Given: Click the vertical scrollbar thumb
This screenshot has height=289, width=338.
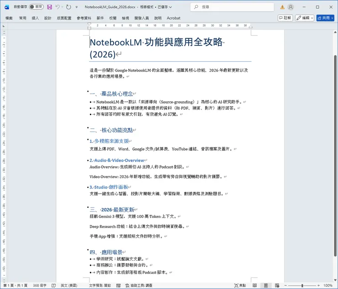Looking at the screenshot, I should [335, 156].
